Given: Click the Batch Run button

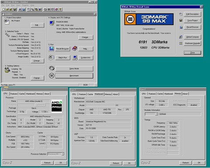Looking at the screenshot, I should pyautogui.click(x=63, y=58).
